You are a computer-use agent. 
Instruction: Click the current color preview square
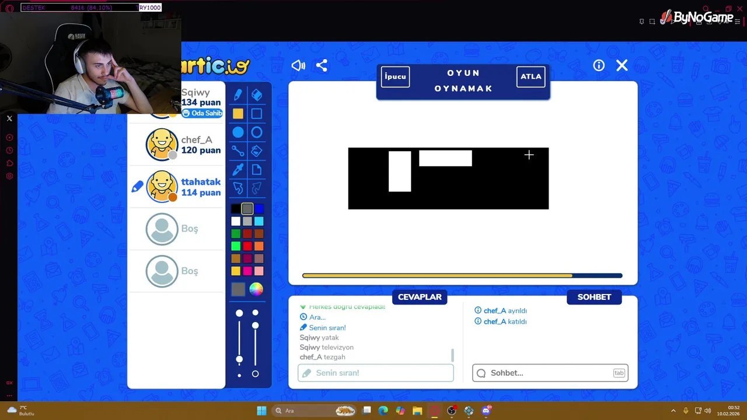click(238, 289)
